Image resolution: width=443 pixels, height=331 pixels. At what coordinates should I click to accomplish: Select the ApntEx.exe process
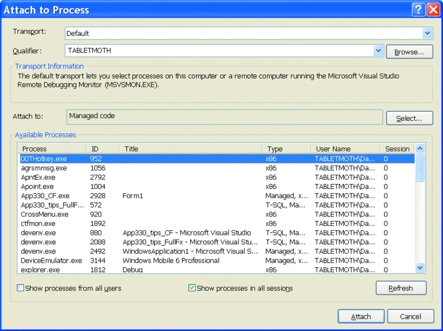[217, 177]
